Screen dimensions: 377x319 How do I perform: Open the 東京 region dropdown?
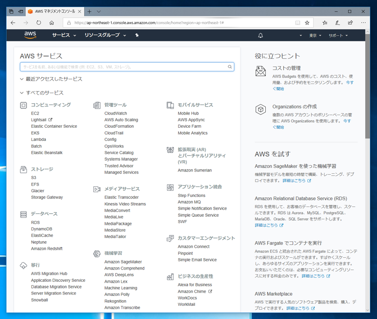[x=315, y=35]
